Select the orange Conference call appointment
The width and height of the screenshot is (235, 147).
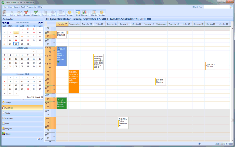(74, 82)
